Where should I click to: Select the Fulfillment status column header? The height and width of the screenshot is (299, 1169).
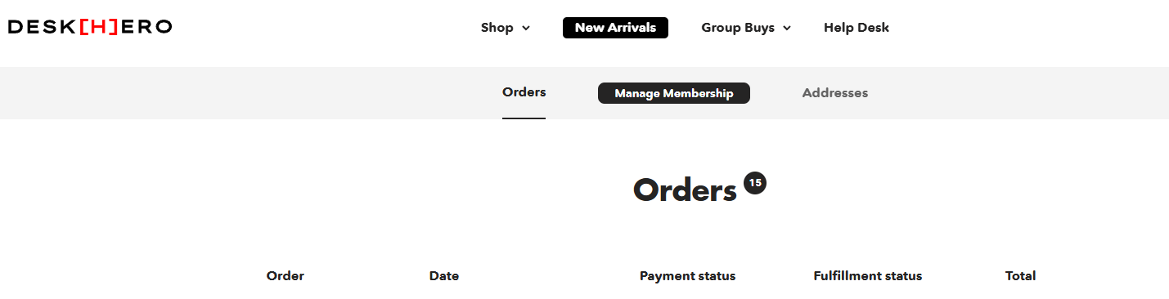point(868,276)
